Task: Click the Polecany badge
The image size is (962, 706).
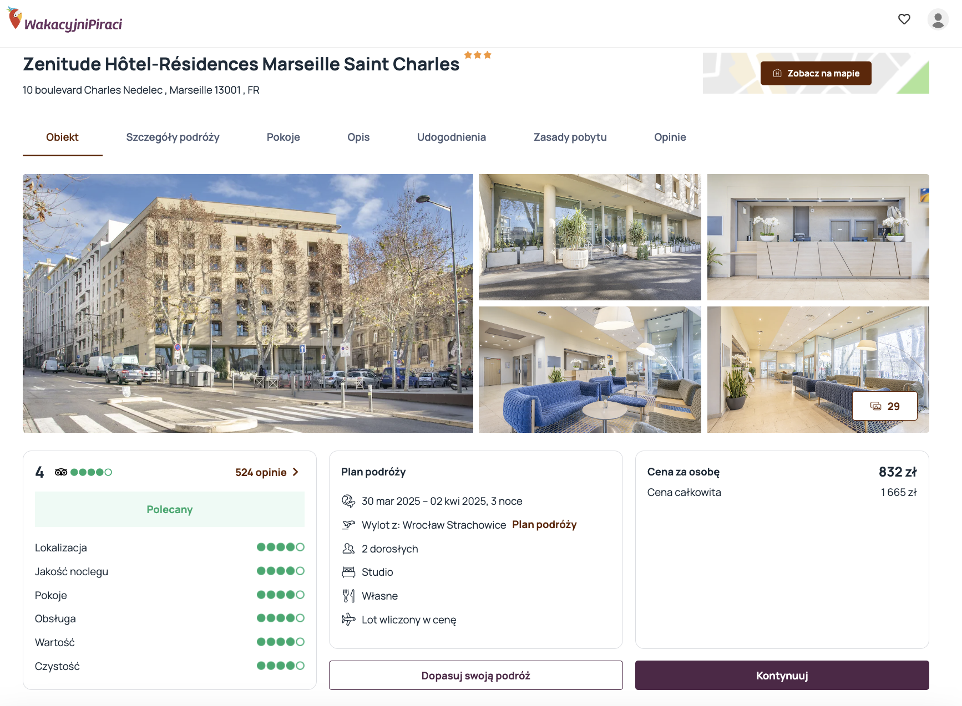Action: pos(170,509)
